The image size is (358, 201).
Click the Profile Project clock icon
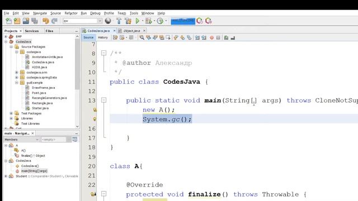[160, 21]
